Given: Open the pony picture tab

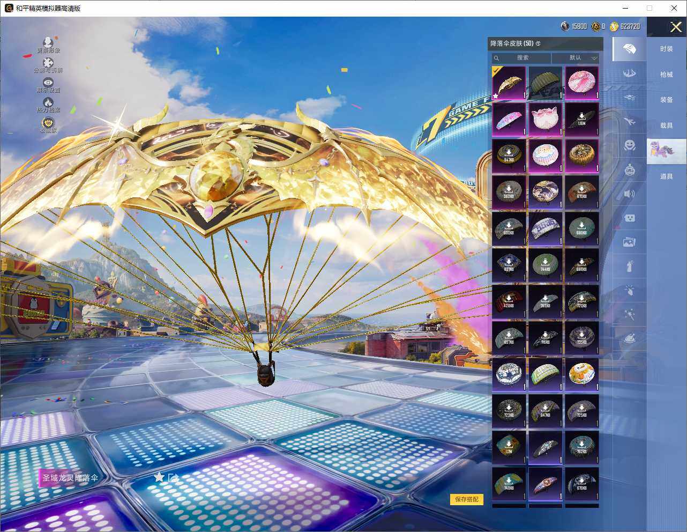Looking at the screenshot, I should (x=667, y=151).
